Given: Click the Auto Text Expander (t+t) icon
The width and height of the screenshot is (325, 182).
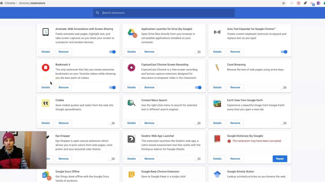Looking at the screenshot, I should point(217,32).
